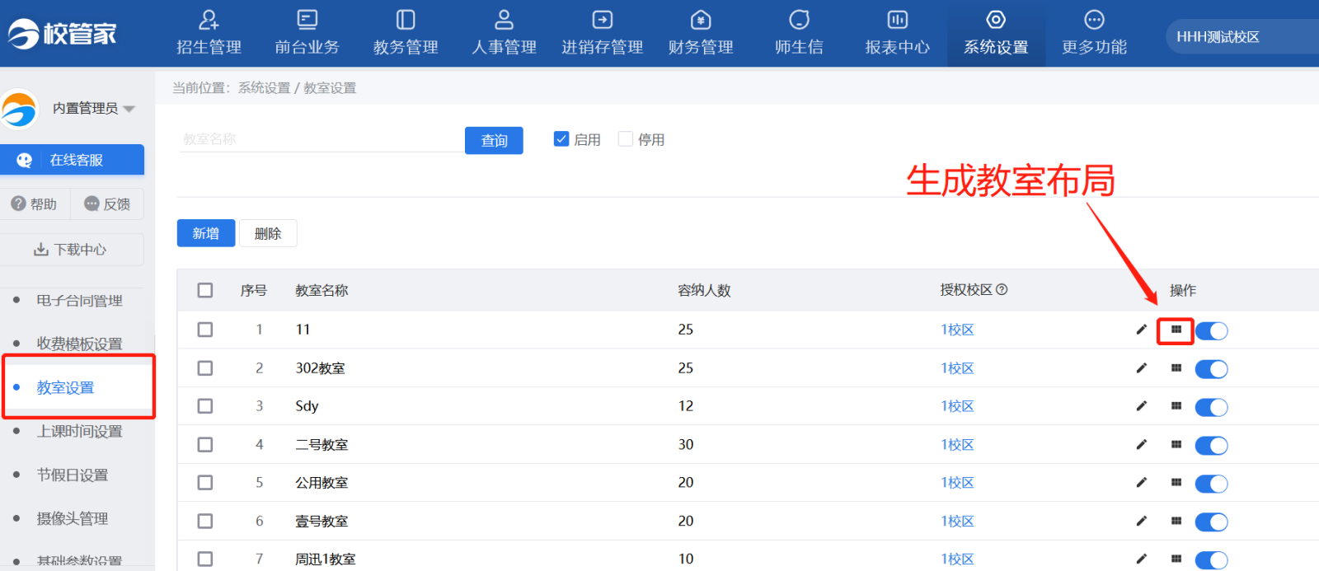Toggle the 二号教室 enable switch
Screen dimensions: 1319x571
coord(1212,446)
